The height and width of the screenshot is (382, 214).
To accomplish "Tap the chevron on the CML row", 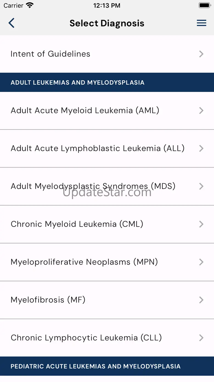I will 201,224.
